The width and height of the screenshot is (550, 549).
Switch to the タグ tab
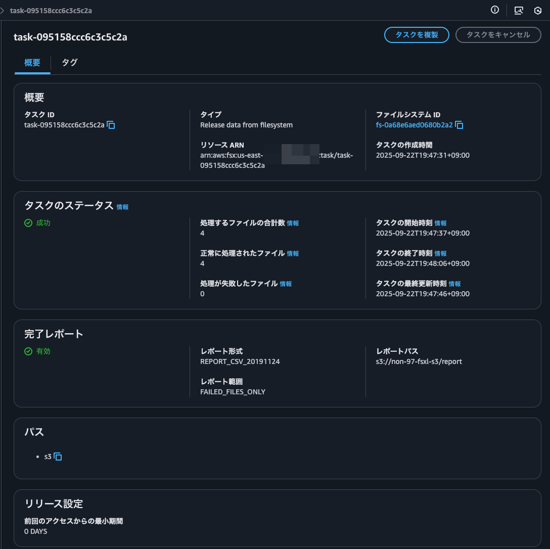coord(70,63)
